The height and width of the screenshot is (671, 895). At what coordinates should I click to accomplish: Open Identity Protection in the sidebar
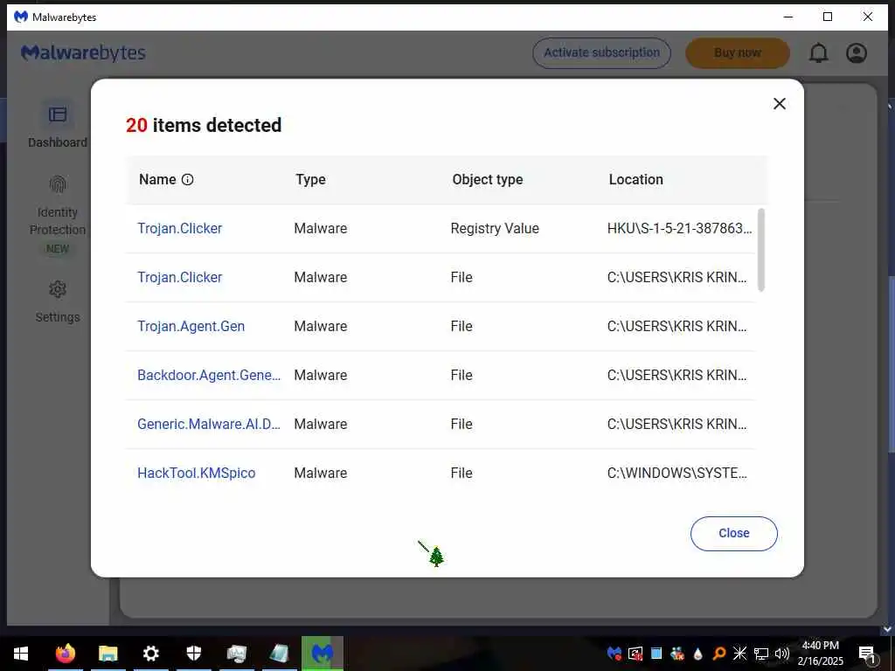(58, 215)
